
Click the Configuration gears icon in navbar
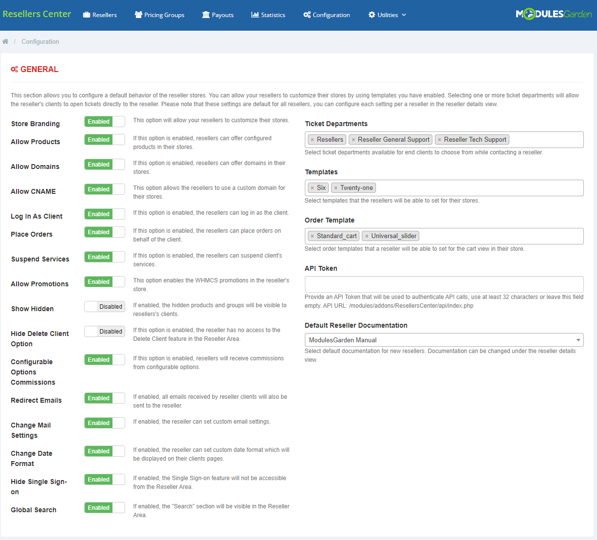pos(307,15)
